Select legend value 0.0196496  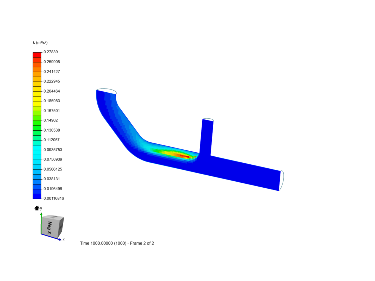click(53, 189)
